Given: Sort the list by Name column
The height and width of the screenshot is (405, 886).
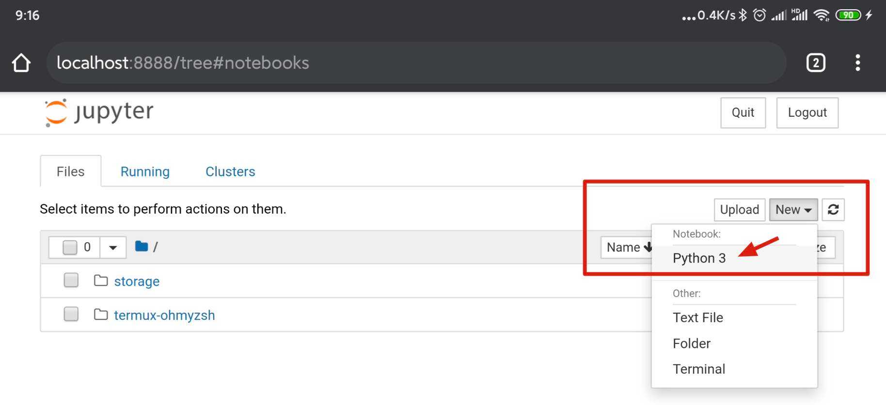Looking at the screenshot, I should tap(628, 248).
